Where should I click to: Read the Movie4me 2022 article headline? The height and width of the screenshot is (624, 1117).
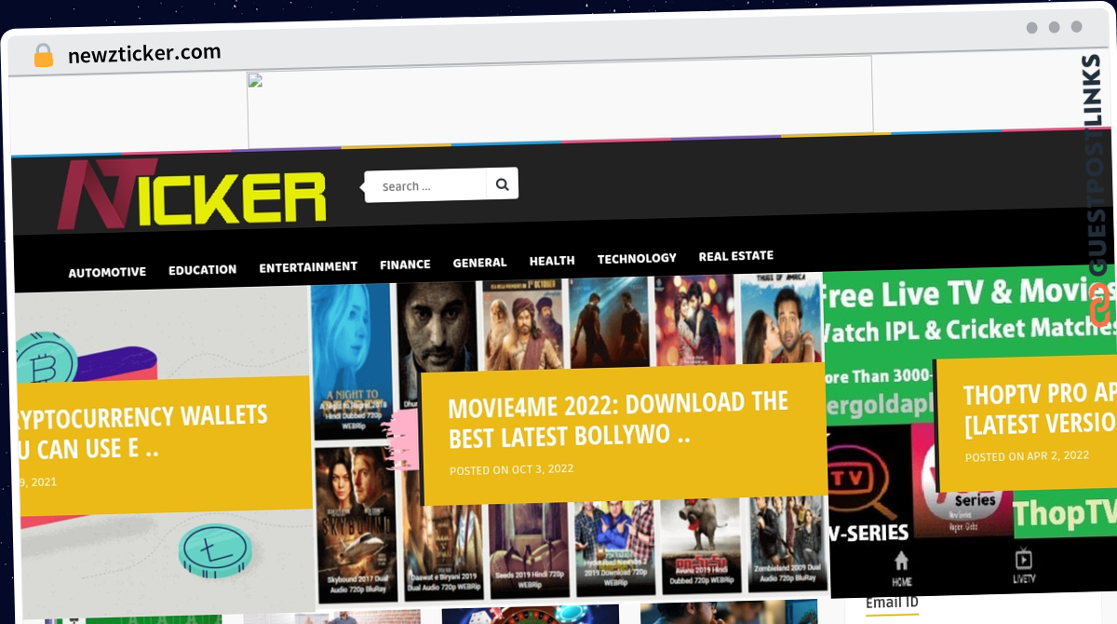tap(618, 418)
